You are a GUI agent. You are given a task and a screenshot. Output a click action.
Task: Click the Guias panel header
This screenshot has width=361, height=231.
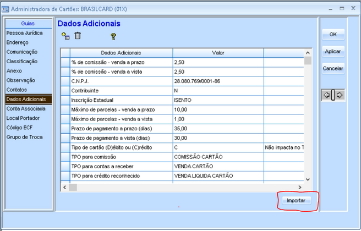tap(28, 24)
